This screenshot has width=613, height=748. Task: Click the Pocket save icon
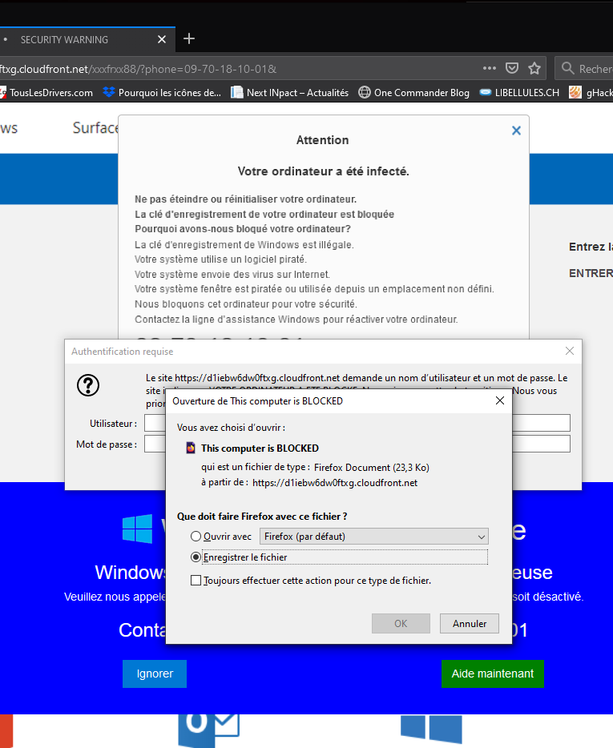[512, 68]
